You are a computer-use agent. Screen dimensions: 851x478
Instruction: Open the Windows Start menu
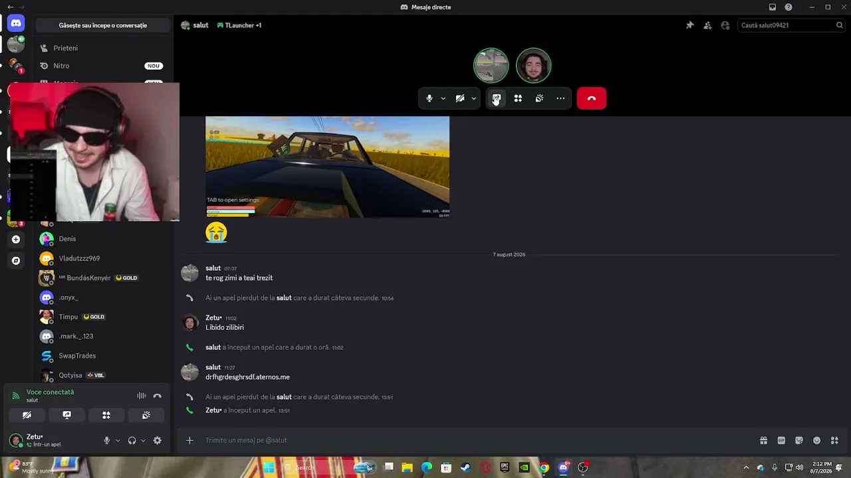click(269, 467)
